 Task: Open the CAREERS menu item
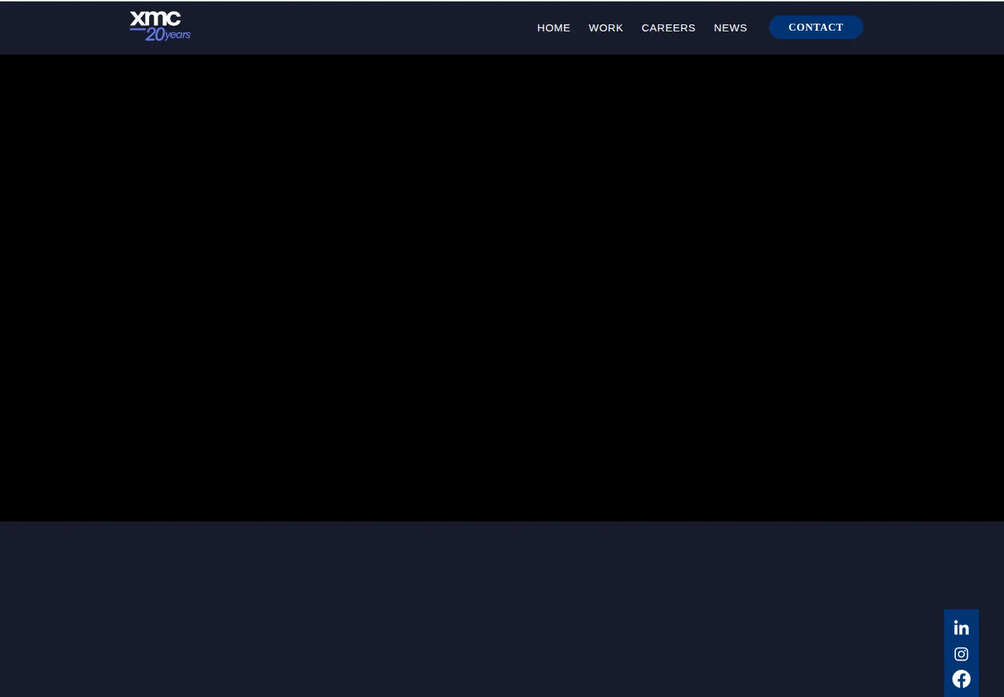(x=669, y=28)
